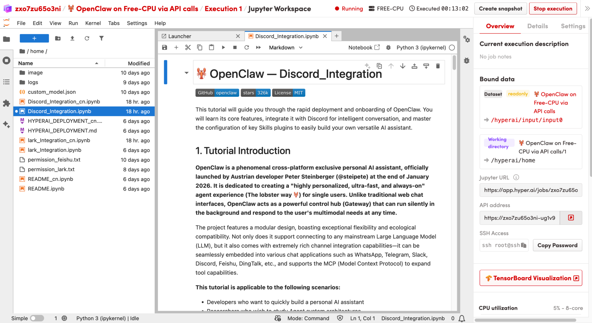Move the cell down with arrow icon
Screen dimensions: 592x323
coord(403,66)
